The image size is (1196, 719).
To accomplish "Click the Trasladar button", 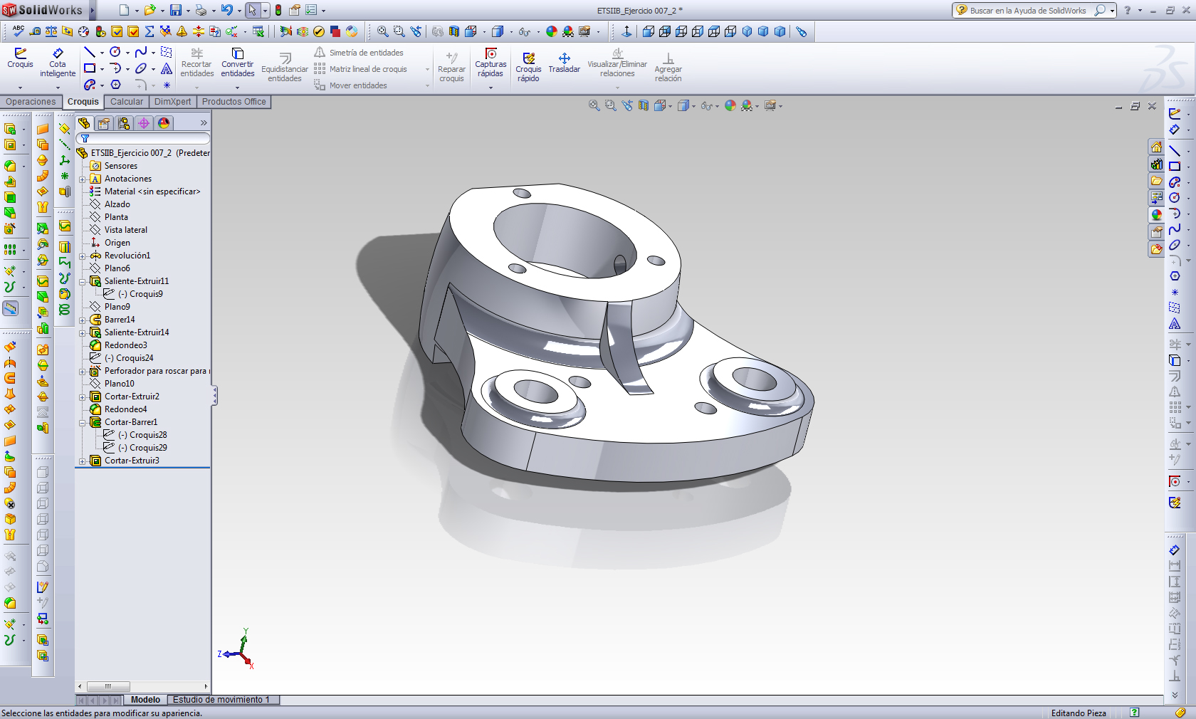I will tap(565, 63).
